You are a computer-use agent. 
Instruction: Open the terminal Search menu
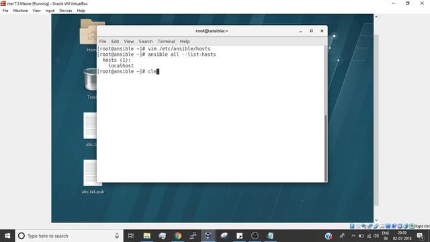click(145, 41)
